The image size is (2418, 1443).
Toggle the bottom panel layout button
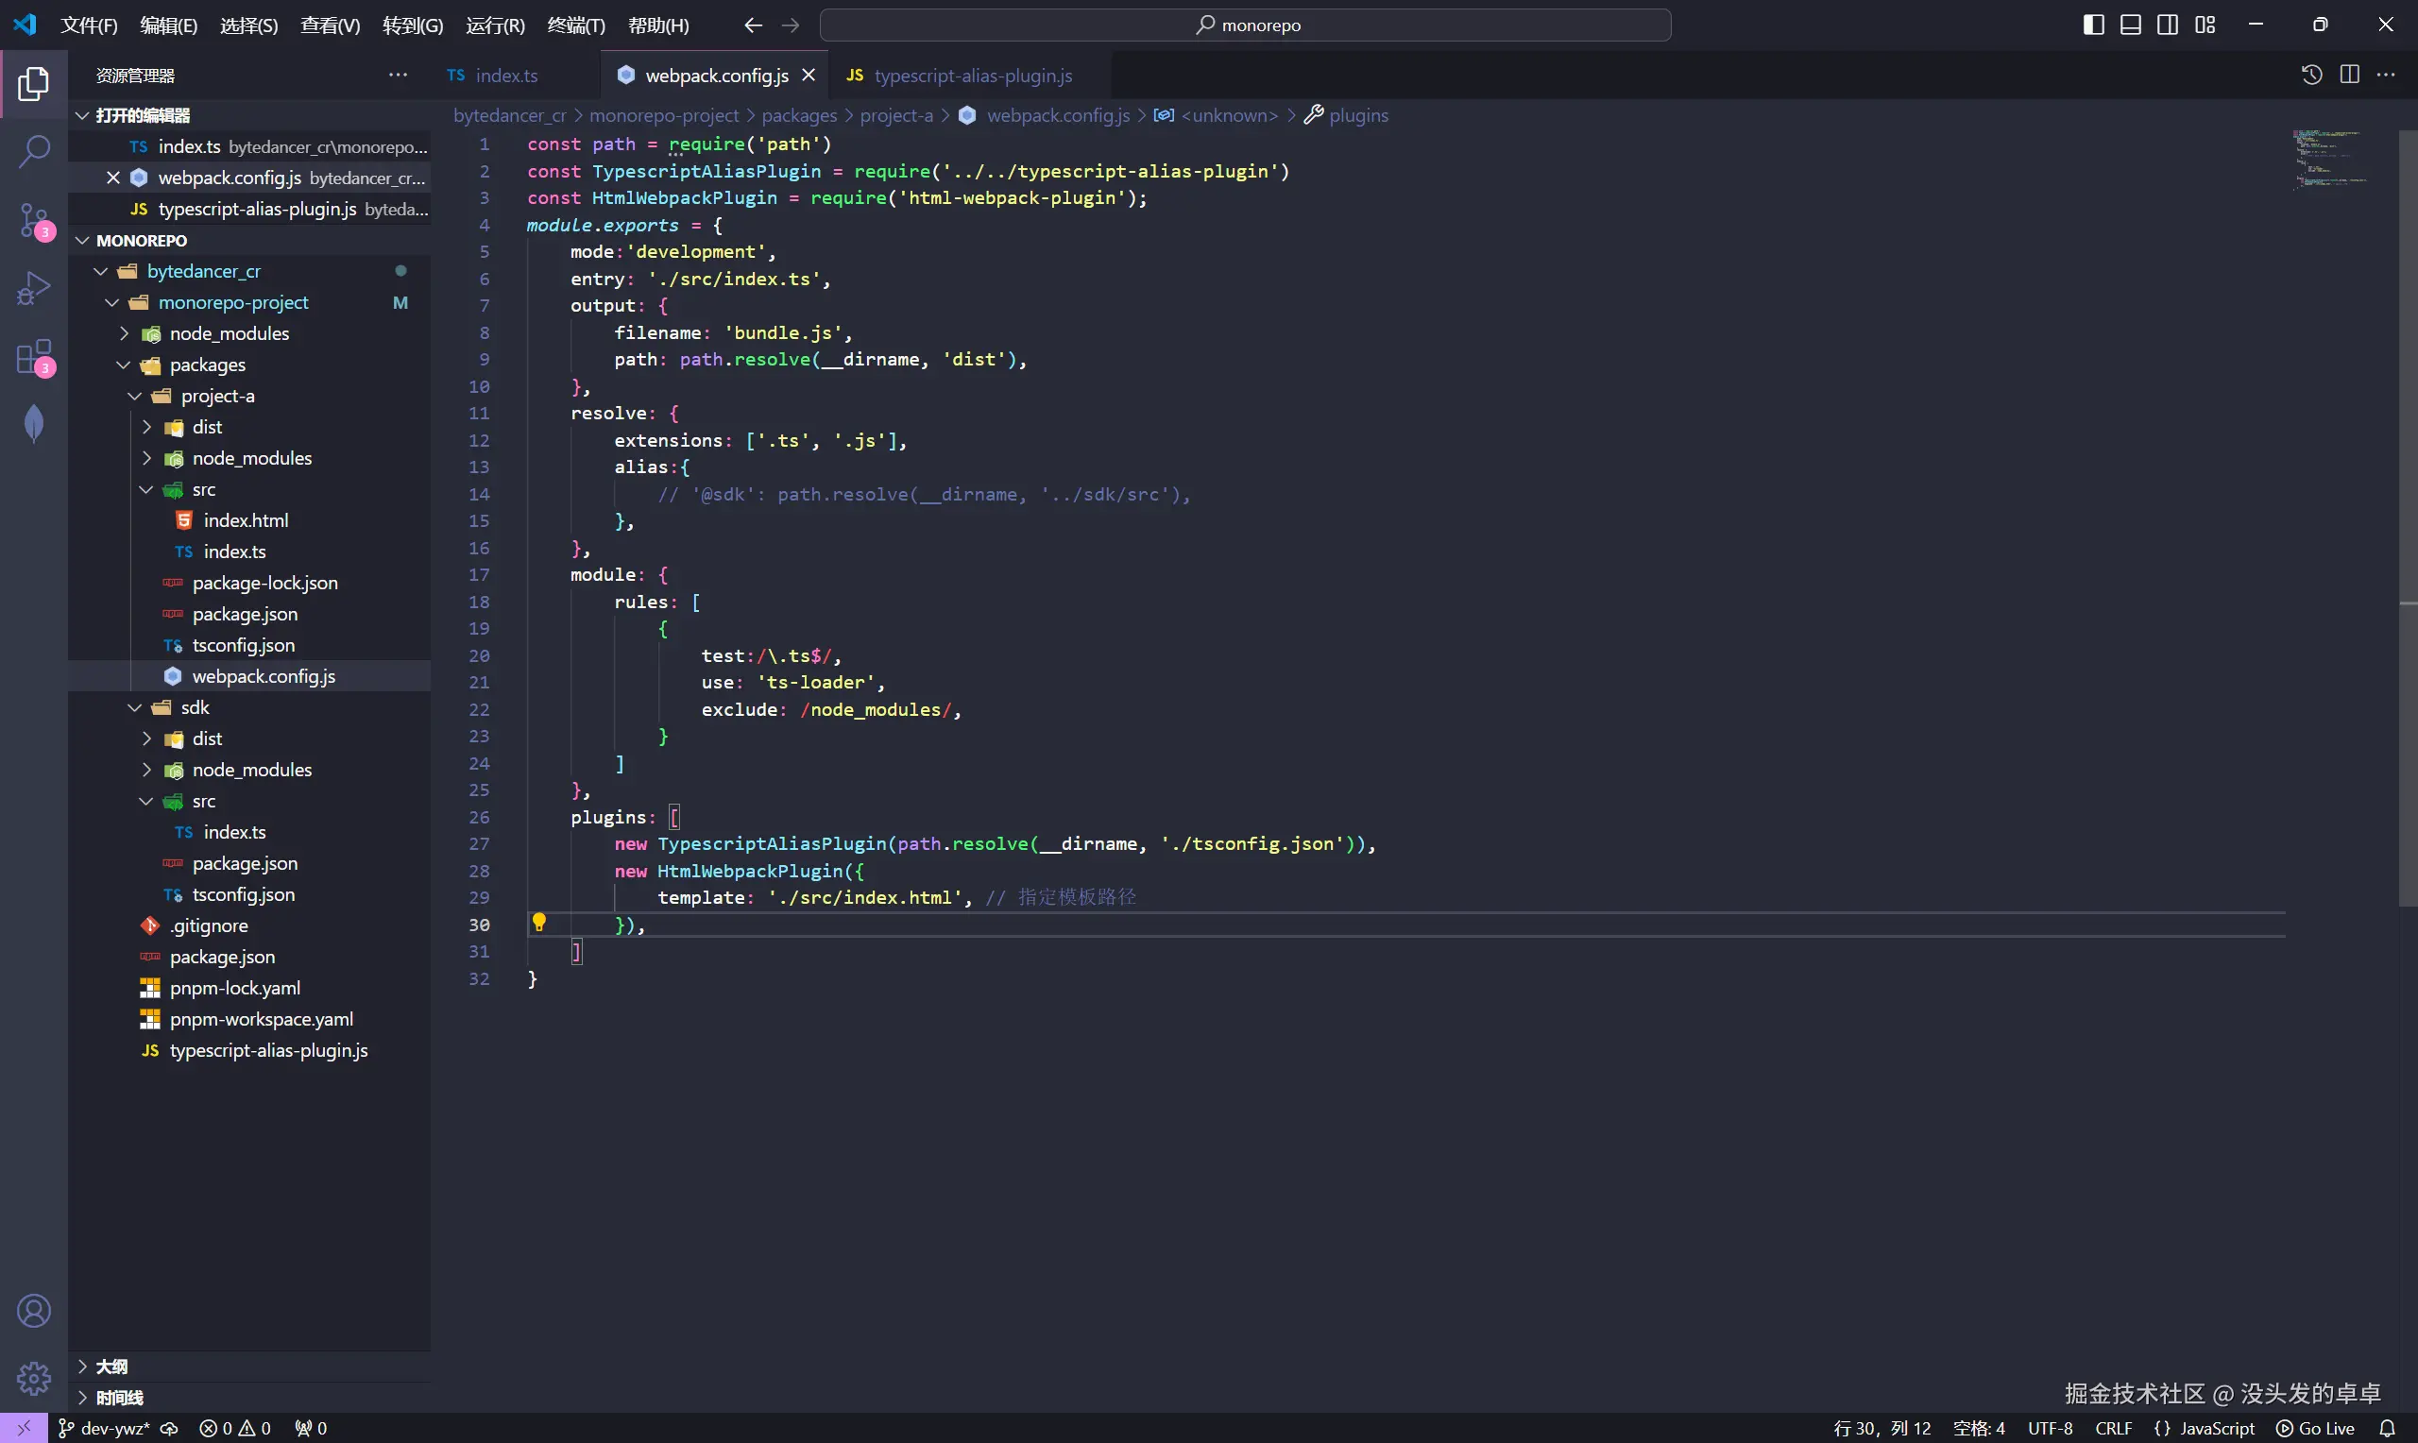2130,25
